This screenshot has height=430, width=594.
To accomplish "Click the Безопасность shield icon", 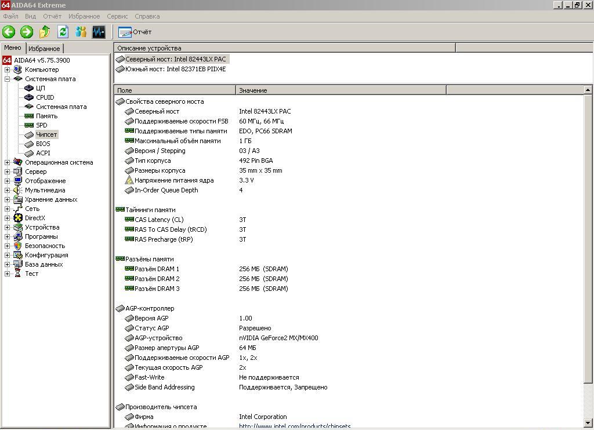I will [18, 246].
